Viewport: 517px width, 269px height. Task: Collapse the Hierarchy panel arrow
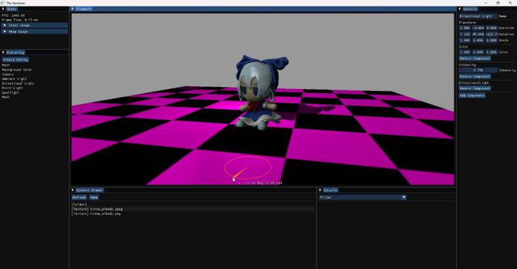tap(3, 52)
